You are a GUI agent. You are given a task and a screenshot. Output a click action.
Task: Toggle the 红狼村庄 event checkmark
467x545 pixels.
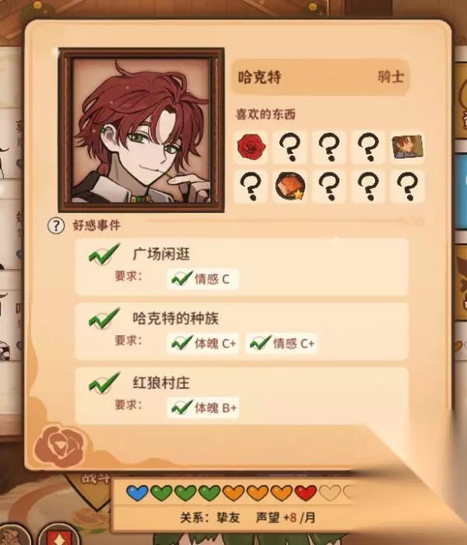click(x=104, y=383)
